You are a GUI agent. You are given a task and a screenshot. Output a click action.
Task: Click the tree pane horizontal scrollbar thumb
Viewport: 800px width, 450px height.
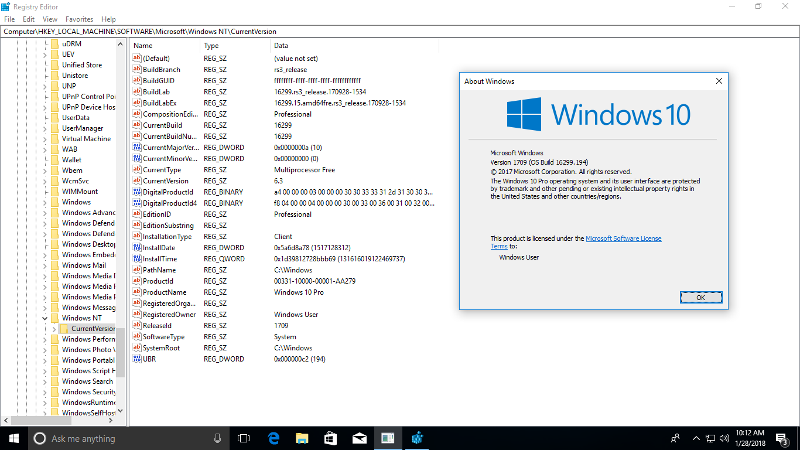(x=40, y=420)
